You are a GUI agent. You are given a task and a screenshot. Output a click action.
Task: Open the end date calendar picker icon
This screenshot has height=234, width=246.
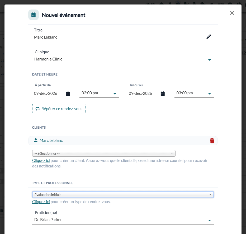[163, 94]
